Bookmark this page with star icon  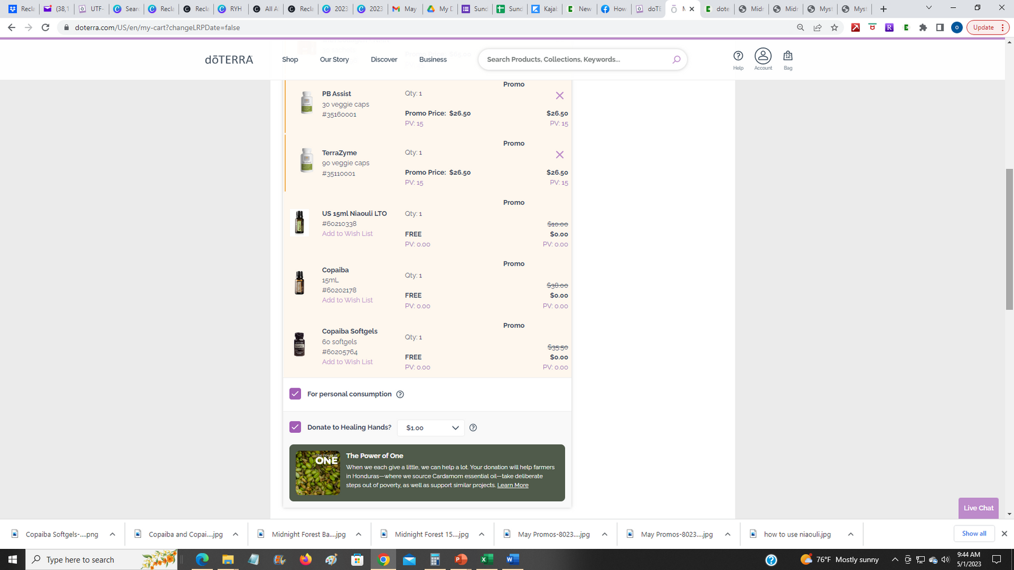click(x=834, y=28)
